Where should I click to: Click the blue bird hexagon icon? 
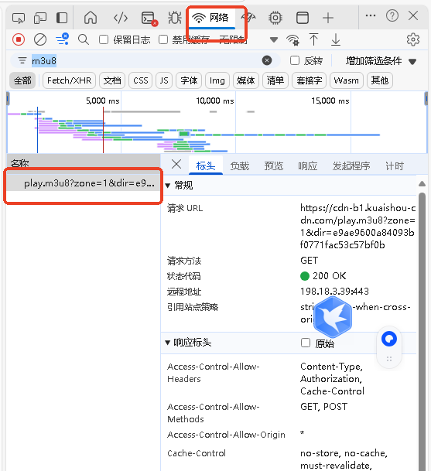coord(333,316)
